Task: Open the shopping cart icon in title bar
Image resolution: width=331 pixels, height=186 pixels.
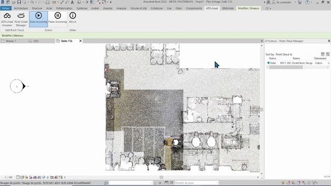Action: [x=299, y=2]
